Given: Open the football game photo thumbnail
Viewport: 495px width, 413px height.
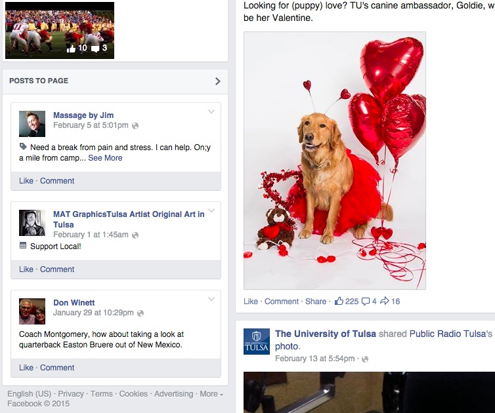Looking at the screenshot, I should click(60, 31).
